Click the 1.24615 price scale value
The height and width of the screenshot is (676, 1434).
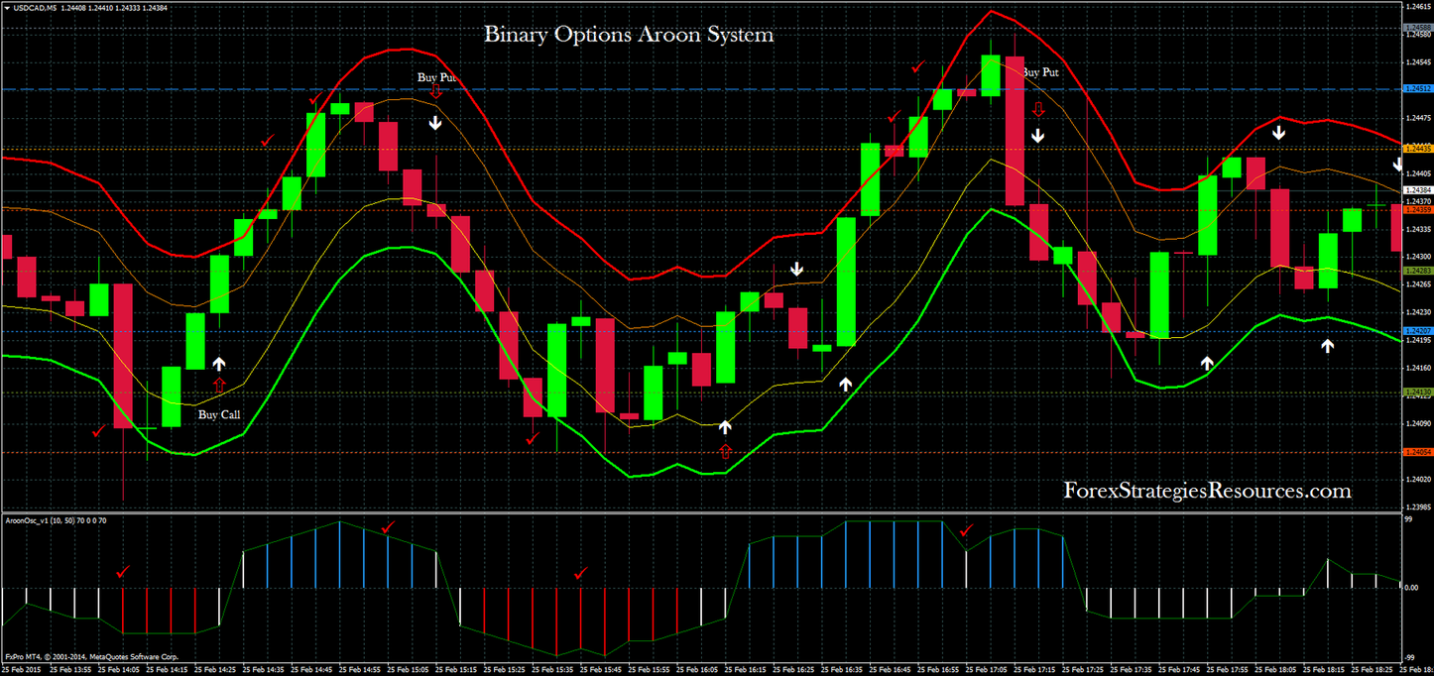pos(1419,7)
